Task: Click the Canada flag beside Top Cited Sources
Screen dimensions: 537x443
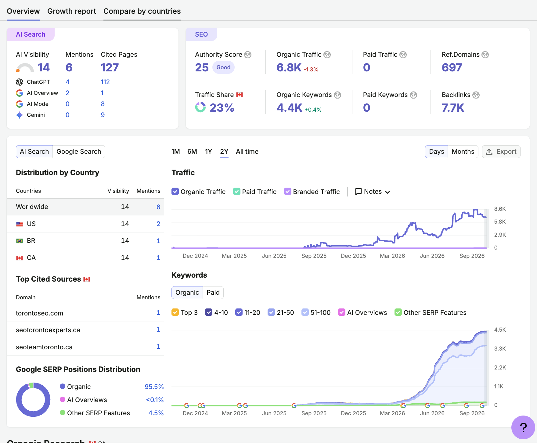Action: (87, 279)
